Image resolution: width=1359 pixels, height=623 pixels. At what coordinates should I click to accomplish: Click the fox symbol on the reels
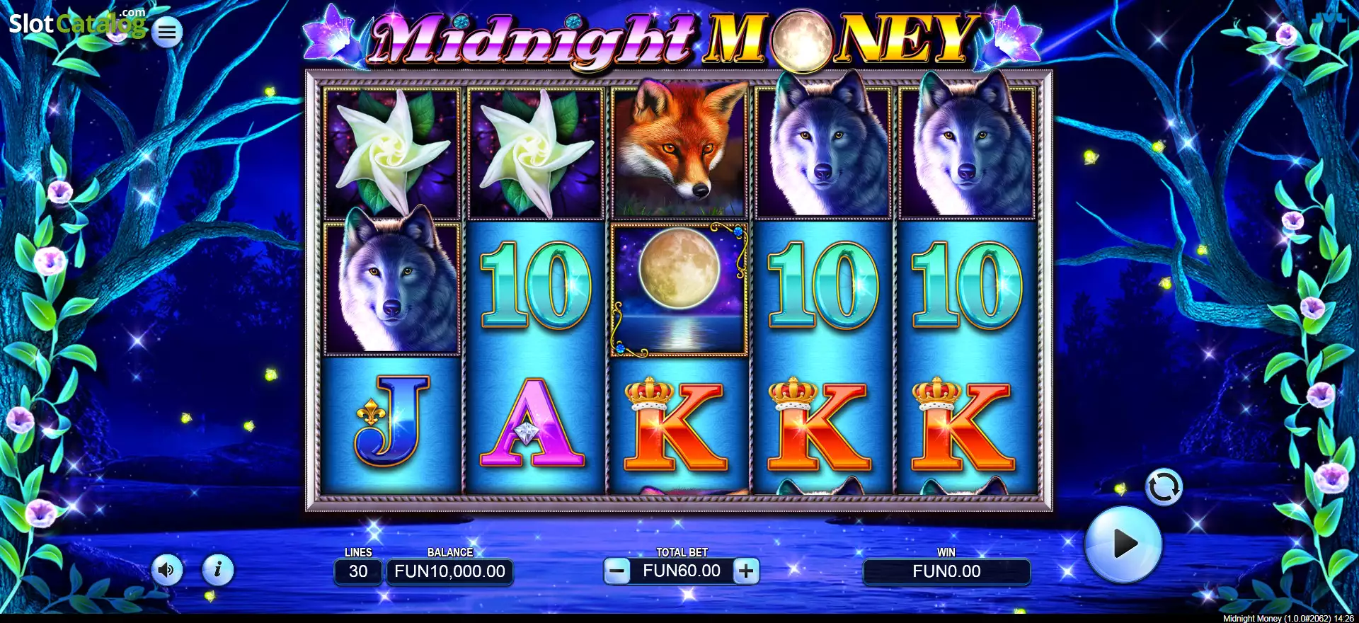(679, 147)
